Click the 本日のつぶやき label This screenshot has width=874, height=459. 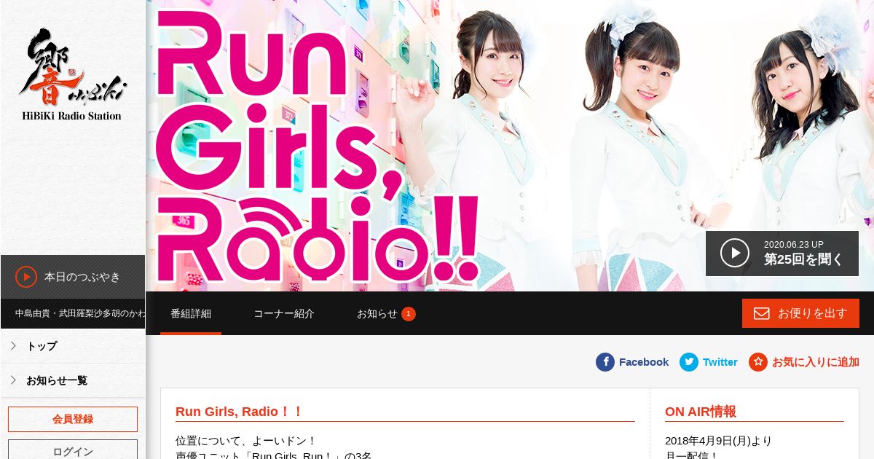tap(82, 277)
